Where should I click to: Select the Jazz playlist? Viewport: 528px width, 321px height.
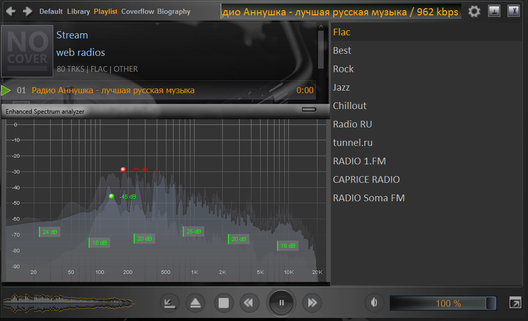tap(342, 88)
